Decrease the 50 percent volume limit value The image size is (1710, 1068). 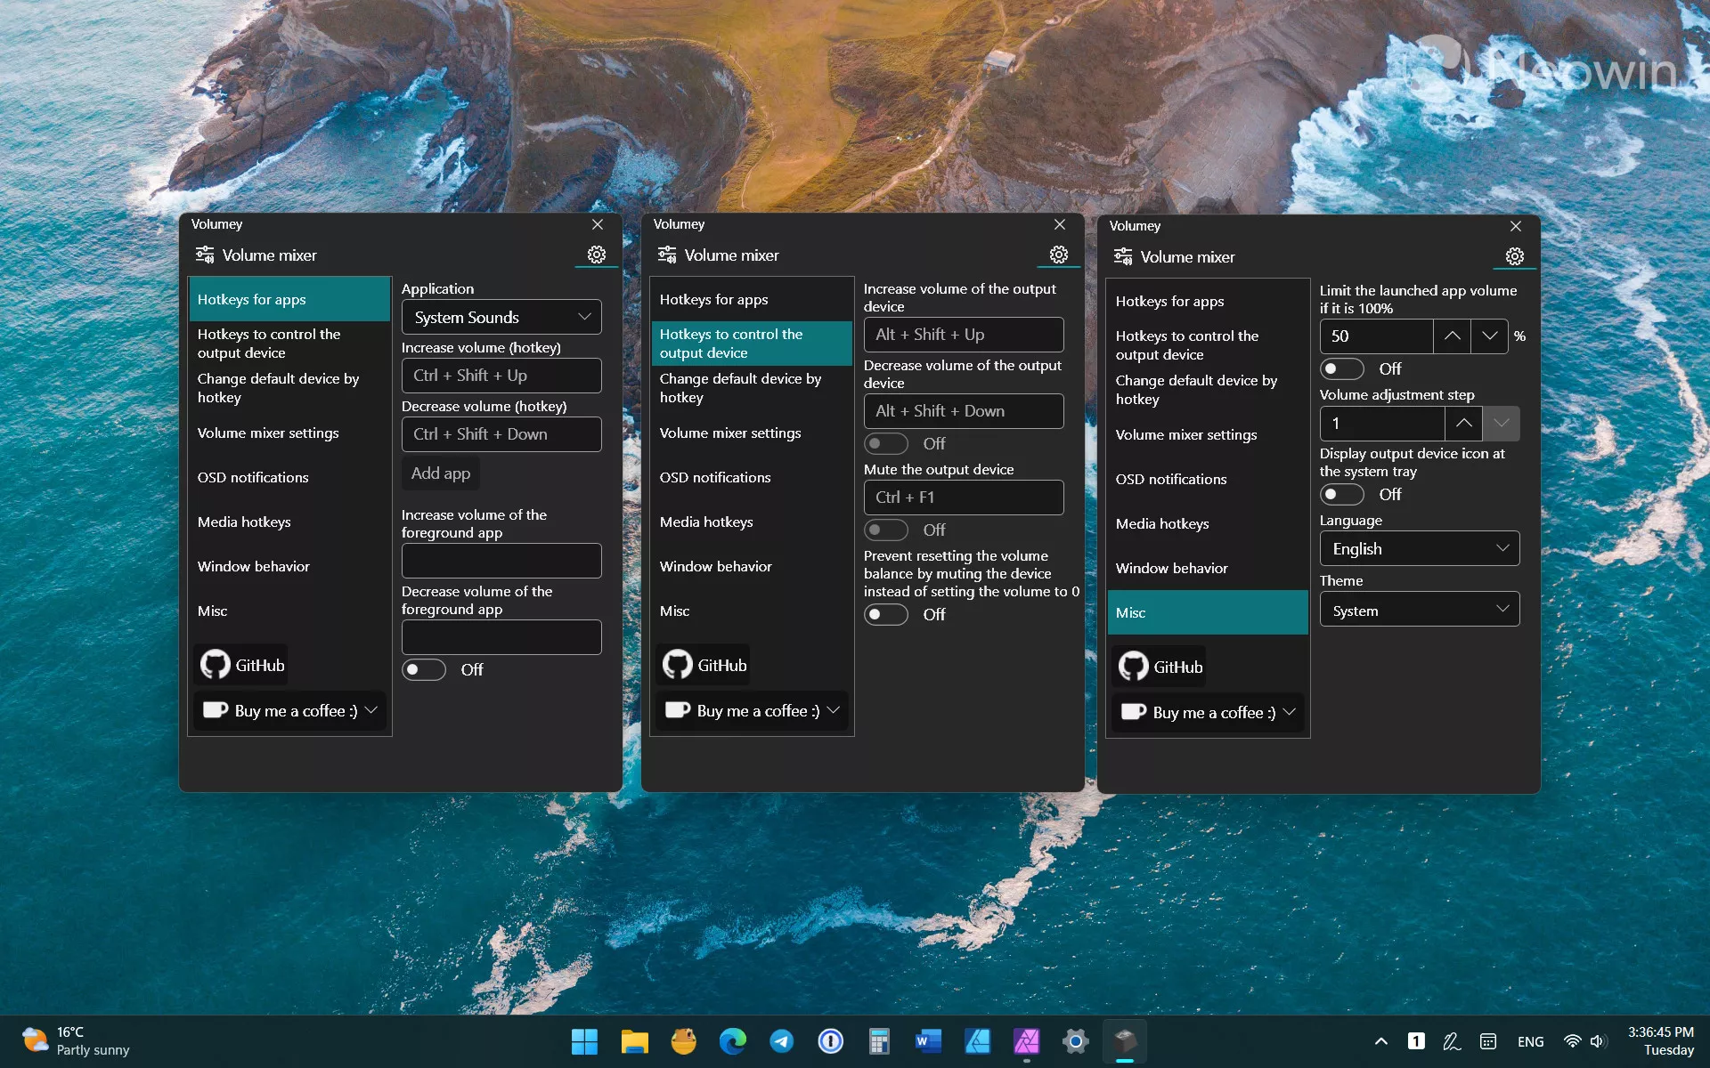pyautogui.click(x=1489, y=336)
